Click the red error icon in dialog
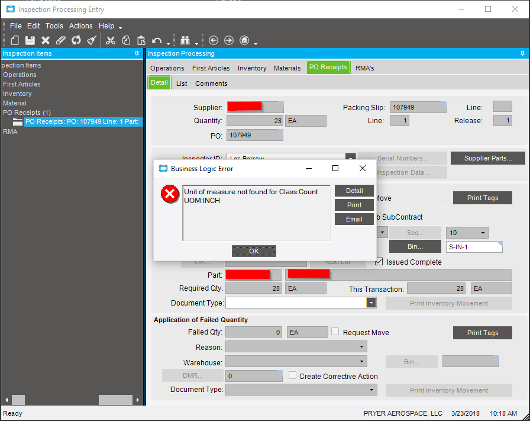The height and width of the screenshot is (421, 530). coord(170,194)
